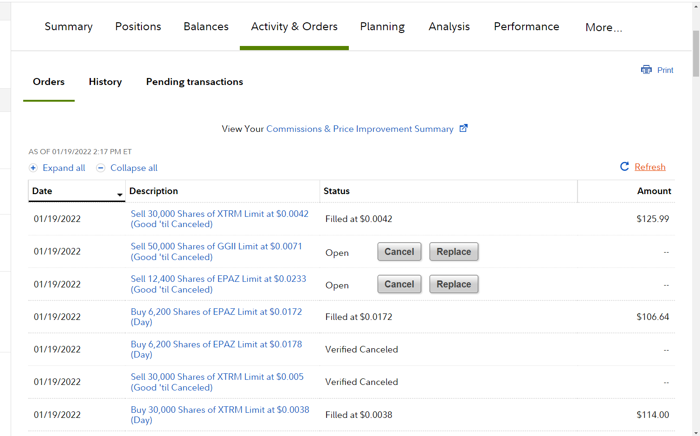Click the external link icon beside Summary

pyautogui.click(x=463, y=128)
